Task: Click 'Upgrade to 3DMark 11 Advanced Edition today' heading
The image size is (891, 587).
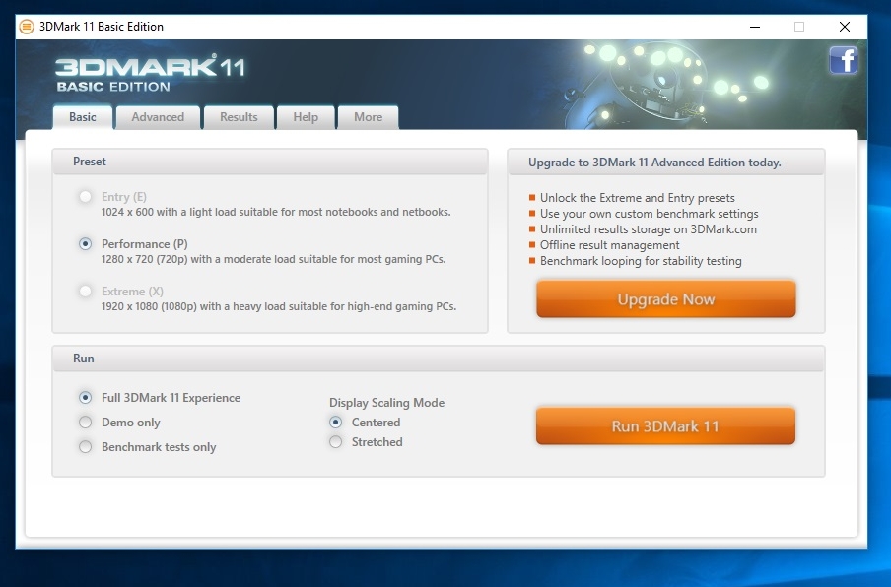Action: click(654, 163)
